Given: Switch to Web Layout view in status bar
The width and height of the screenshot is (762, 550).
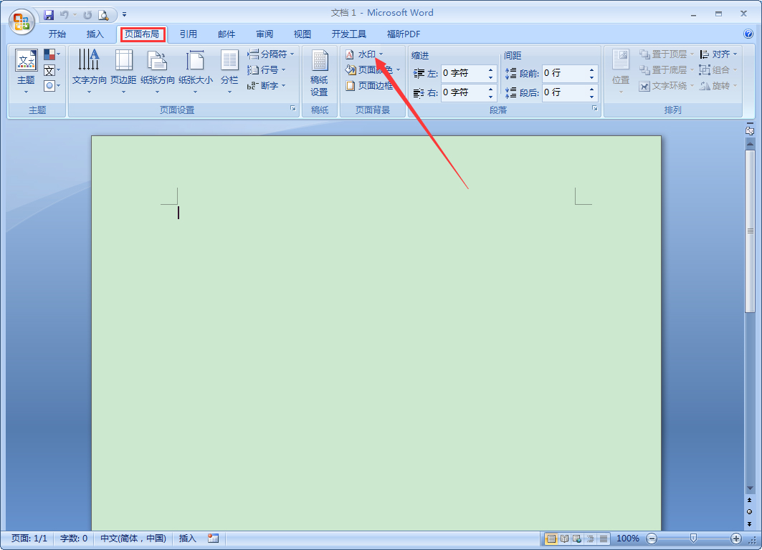Looking at the screenshot, I should point(576,538).
